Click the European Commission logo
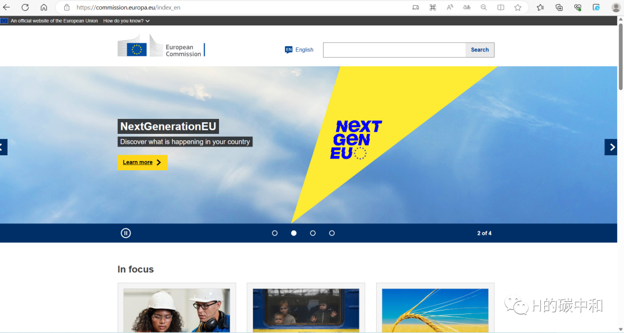The image size is (624, 333). tap(161, 45)
